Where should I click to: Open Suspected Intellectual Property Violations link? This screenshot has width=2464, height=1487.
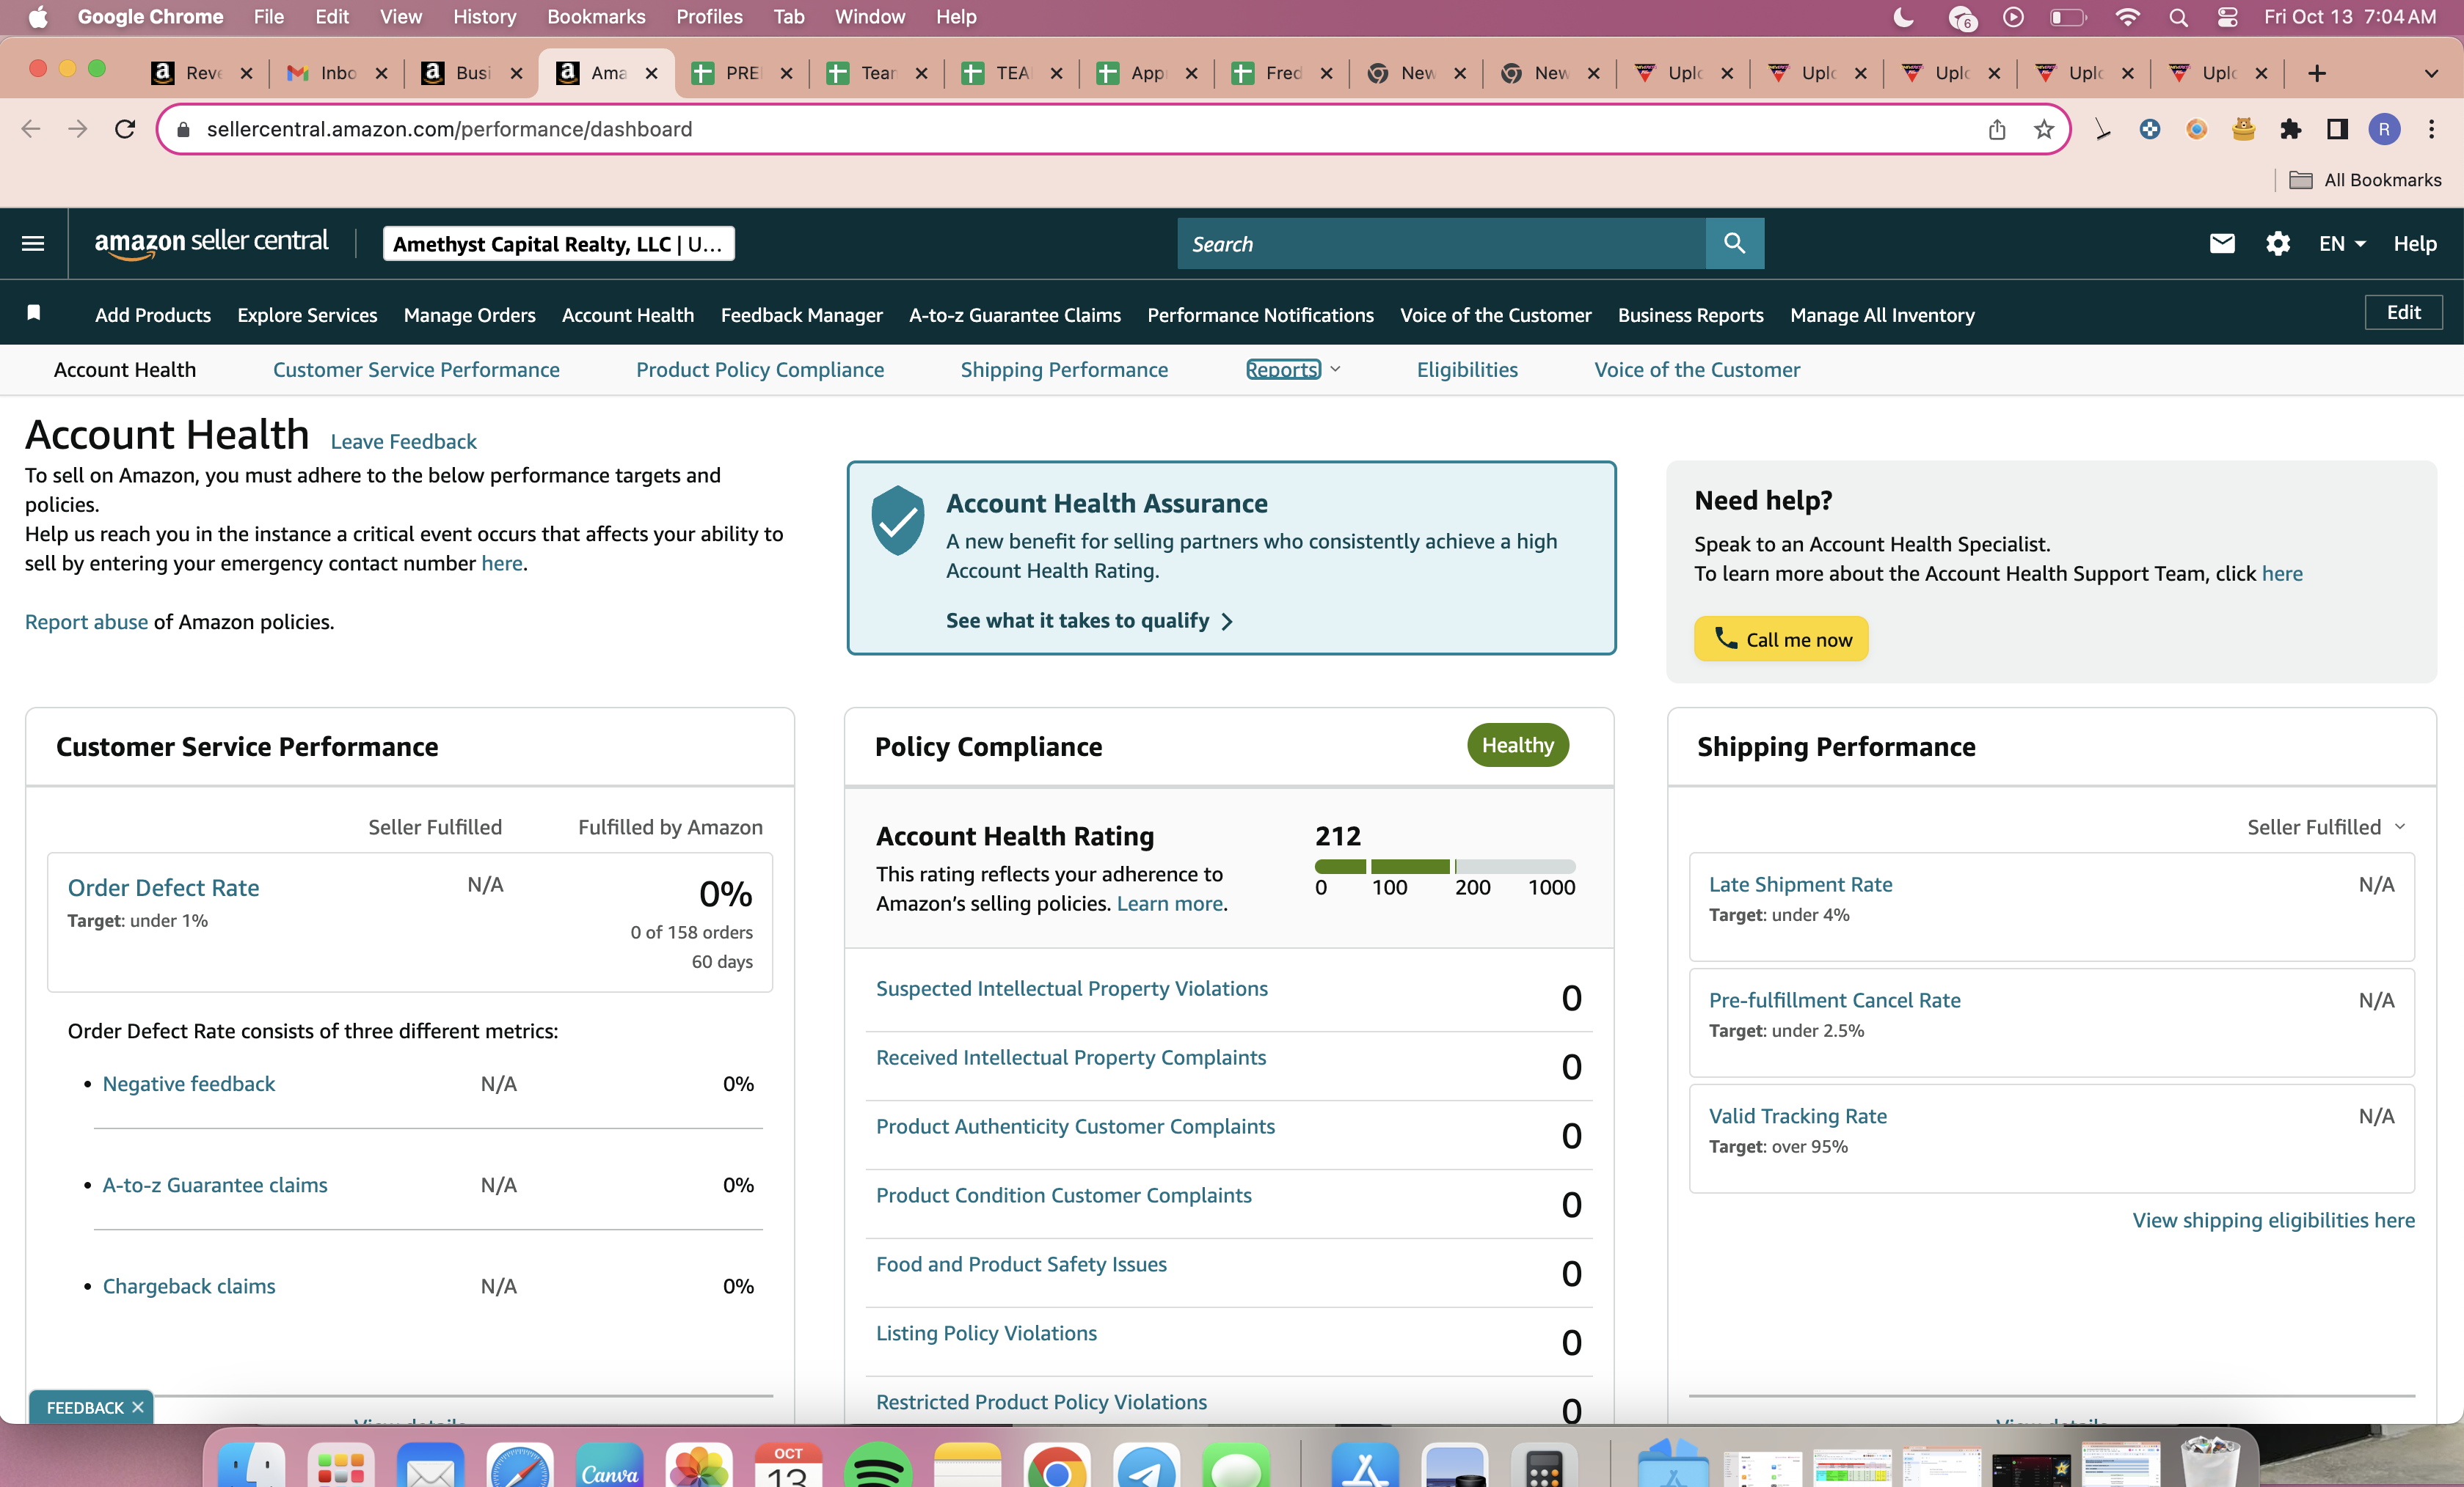[1071, 988]
